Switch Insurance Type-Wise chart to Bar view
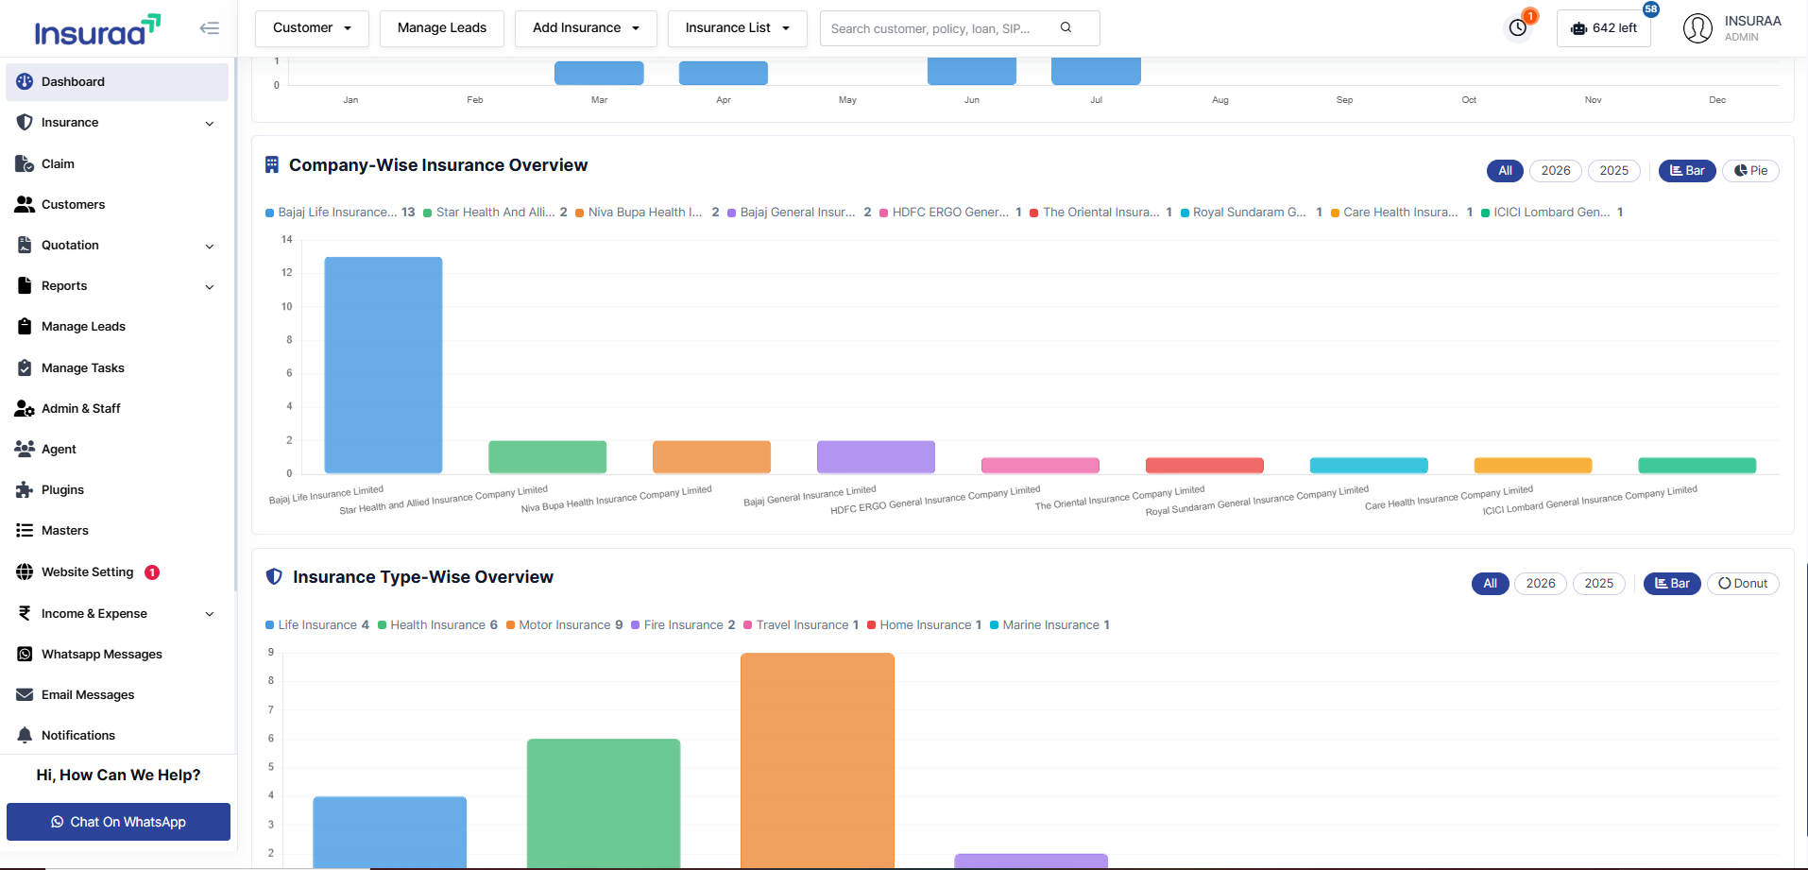The image size is (1808, 870). coord(1672,584)
